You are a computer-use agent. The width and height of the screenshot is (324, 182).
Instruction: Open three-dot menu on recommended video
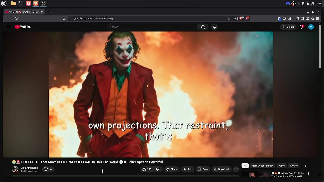point(308,173)
